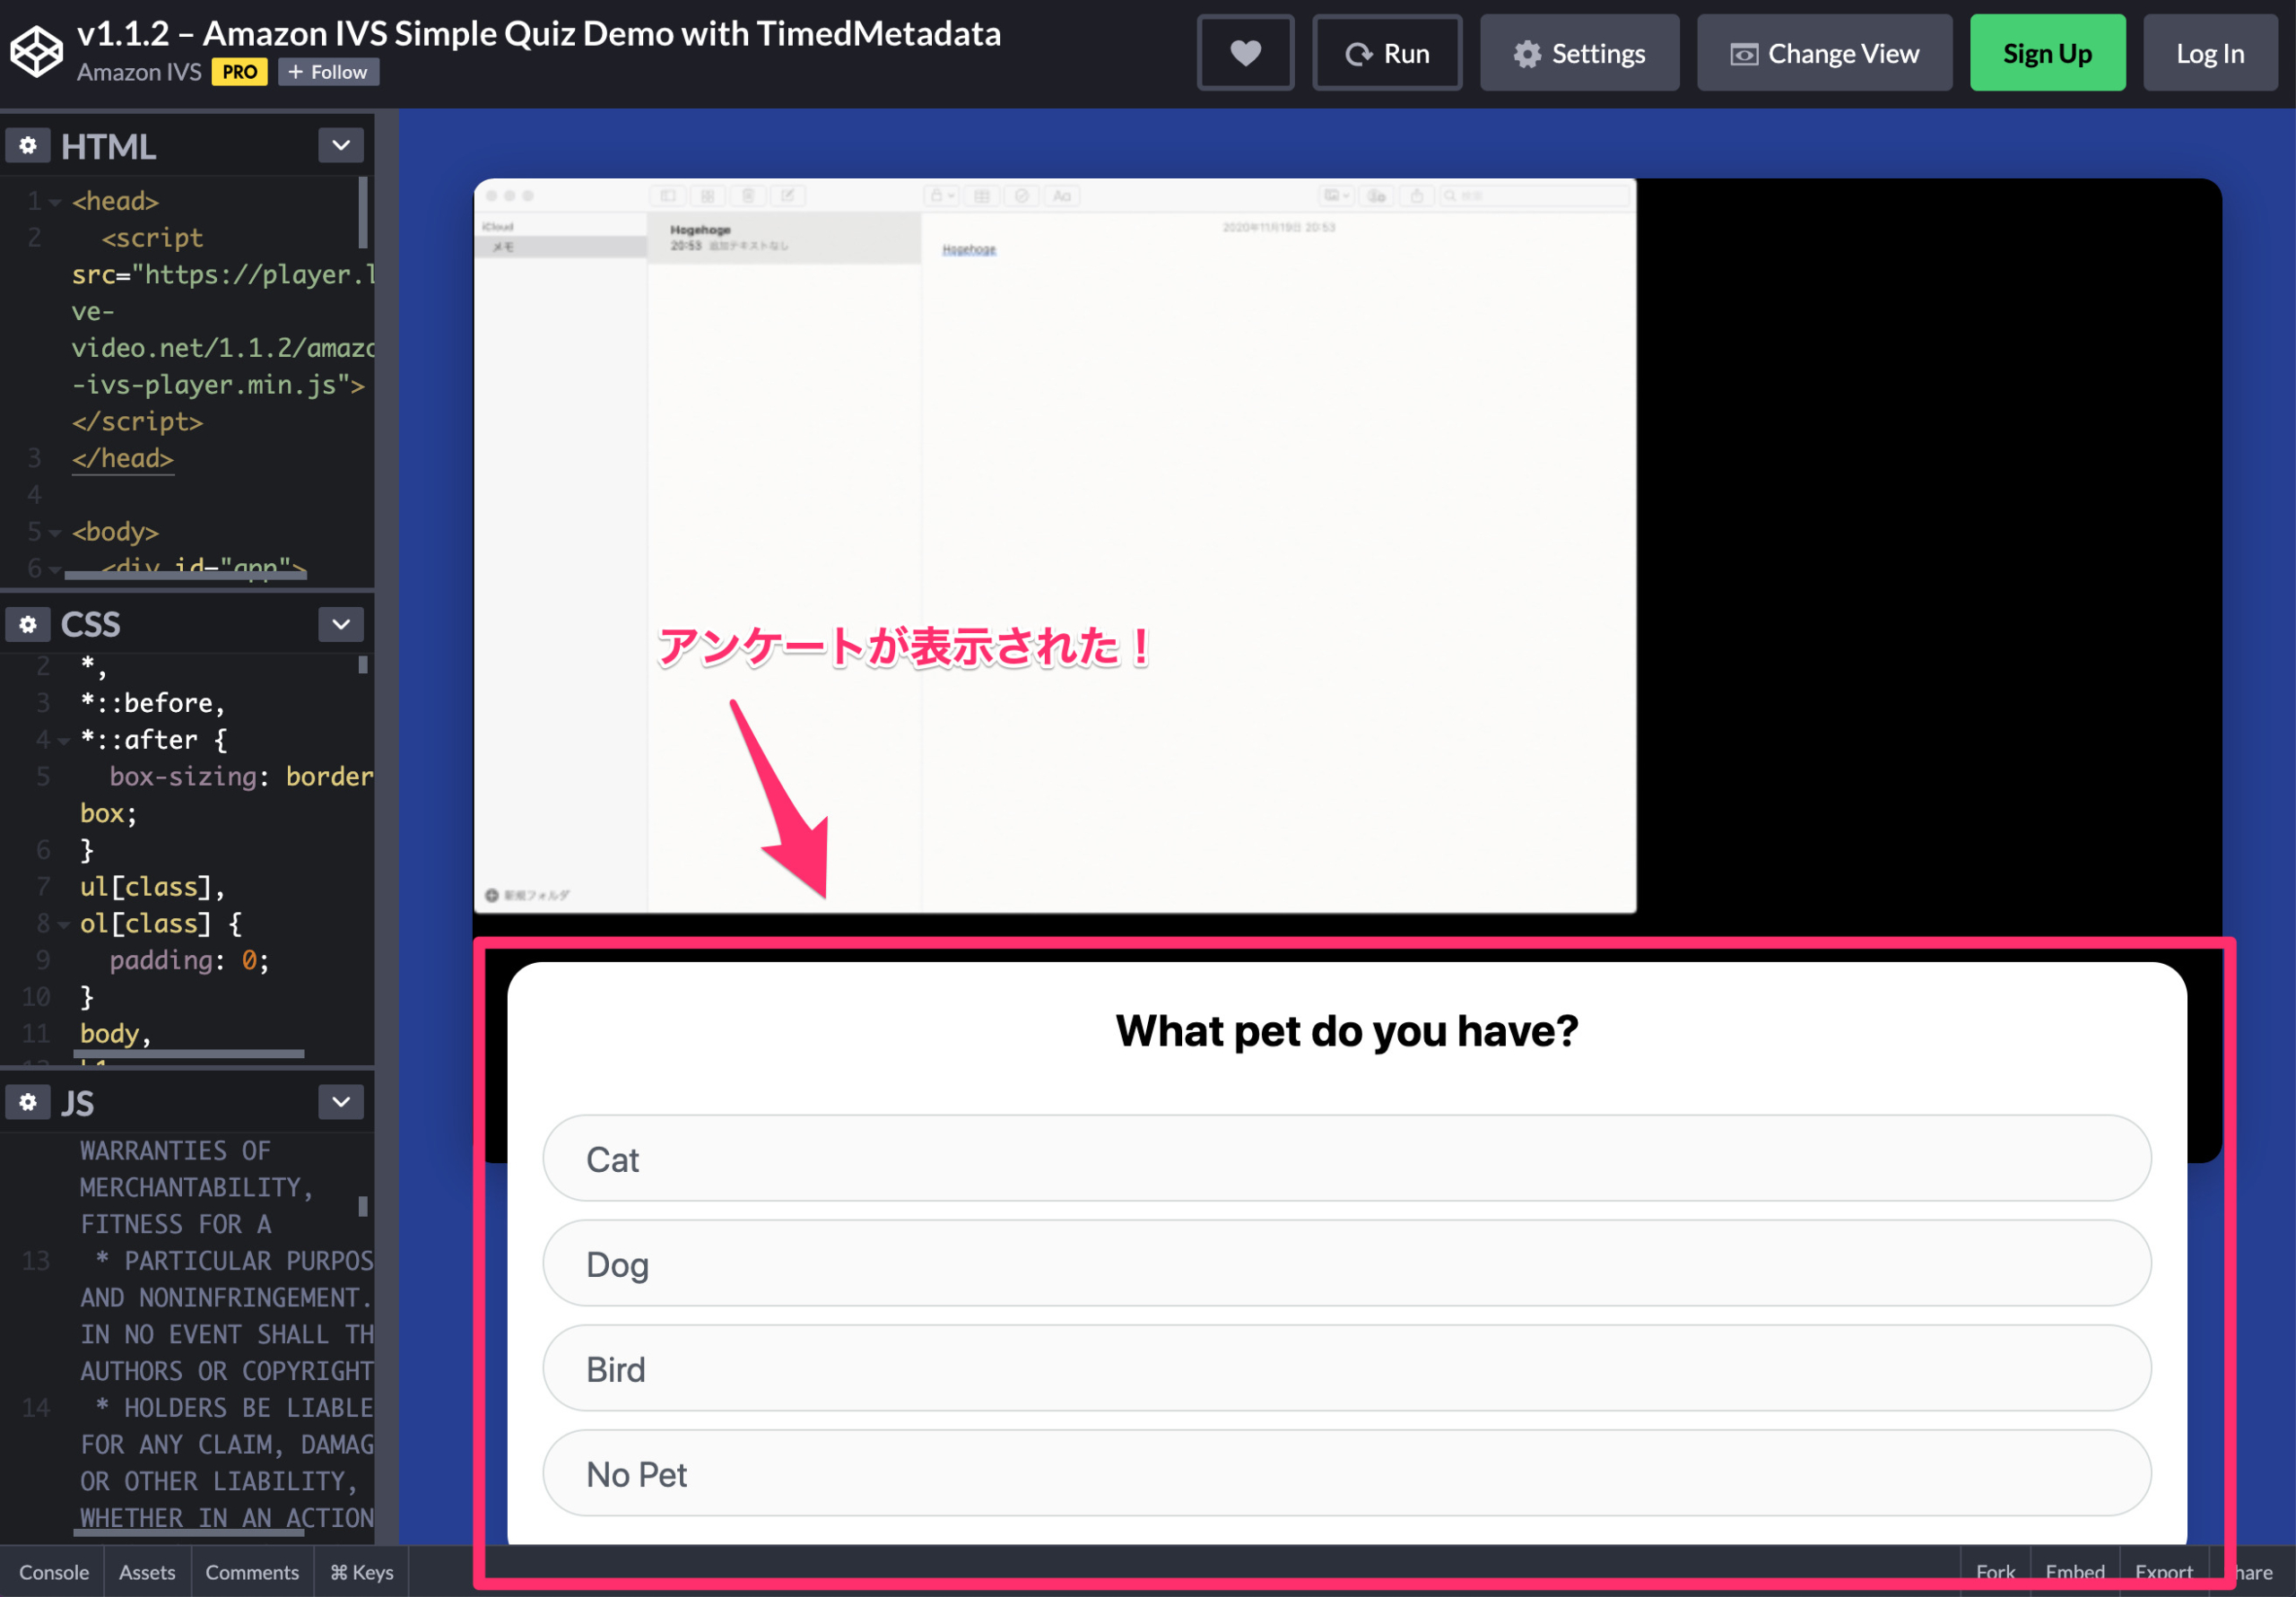Click the CSS panel title label

(x=91, y=625)
